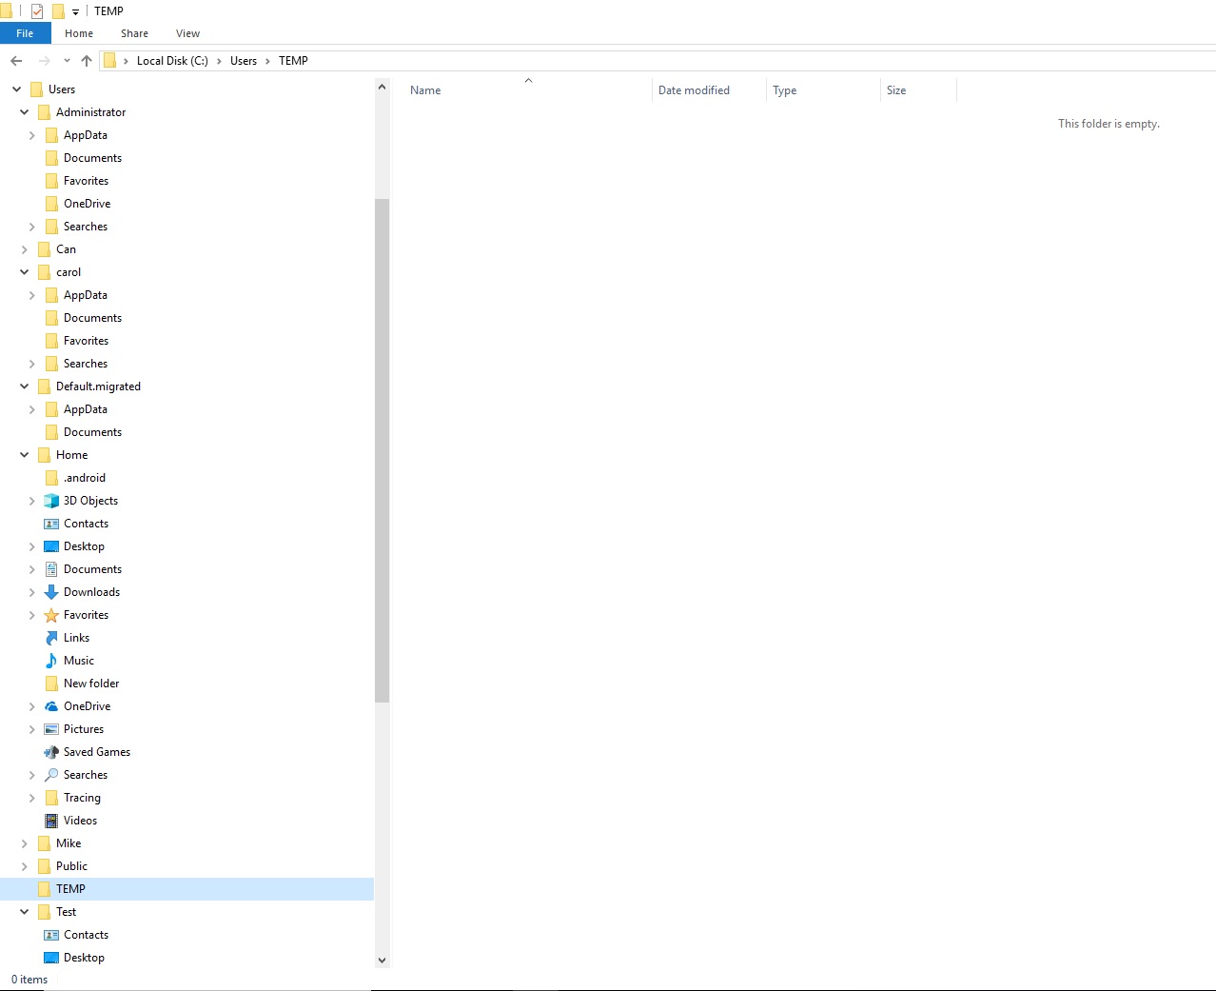
Task: Switch to the View ribbon tab
Action: 187,33
